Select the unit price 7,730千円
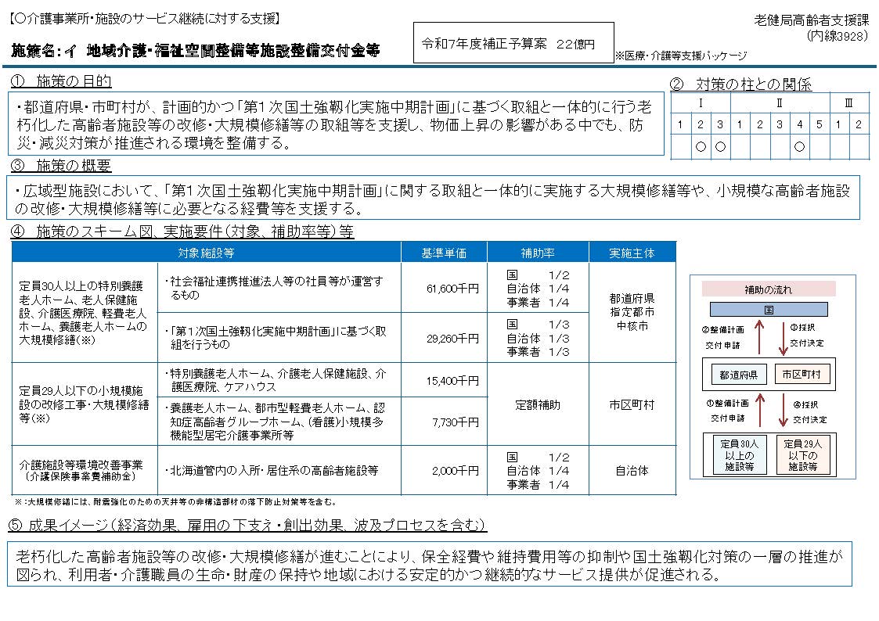This screenshot has height=621, width=879. pos(456,422)
